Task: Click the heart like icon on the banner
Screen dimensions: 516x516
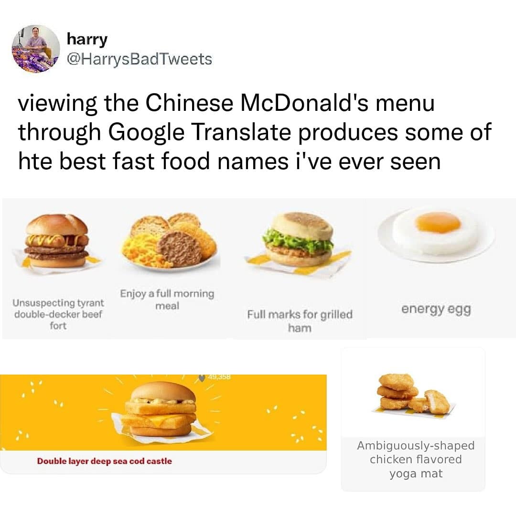Action: pos(202,378)
